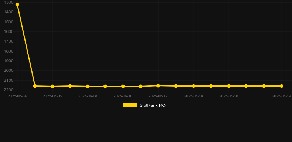The width and height of the screenshot is (292, 142).
Task: Click the data point for 2025-06-08
Action: coord(88,86)
